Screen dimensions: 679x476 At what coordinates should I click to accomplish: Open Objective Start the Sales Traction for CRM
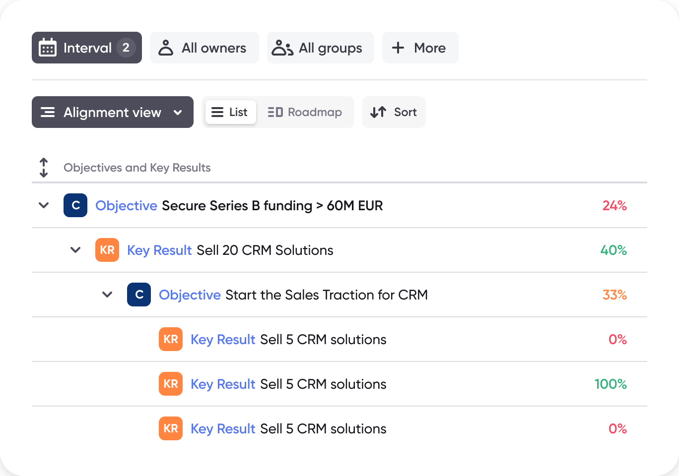point(293,295)
